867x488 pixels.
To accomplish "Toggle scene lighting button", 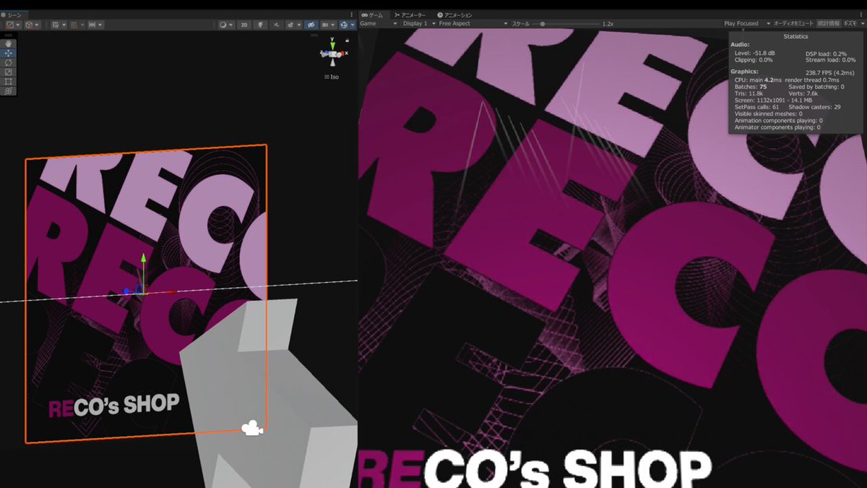I will coord(260,25).
